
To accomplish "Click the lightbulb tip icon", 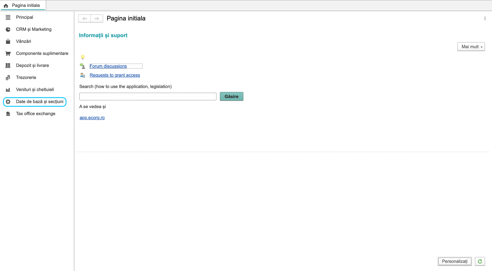I will pos(83,57).
